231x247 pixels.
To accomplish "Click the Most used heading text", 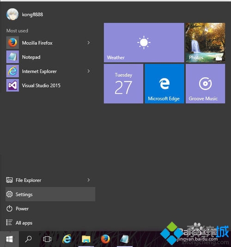I will [17, 31].
